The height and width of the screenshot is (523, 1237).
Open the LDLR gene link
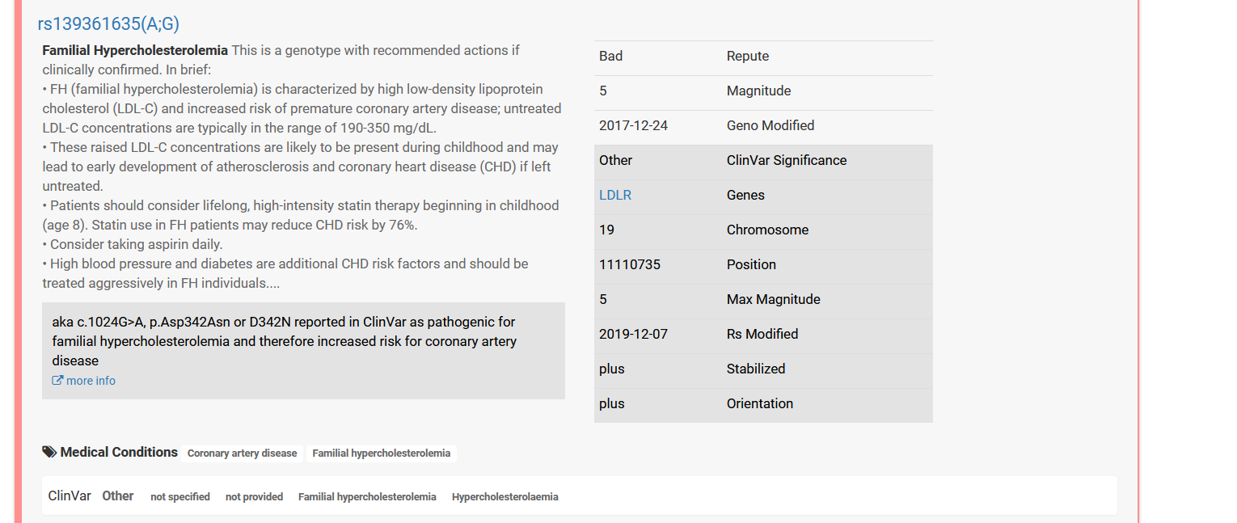coord(615,195)
